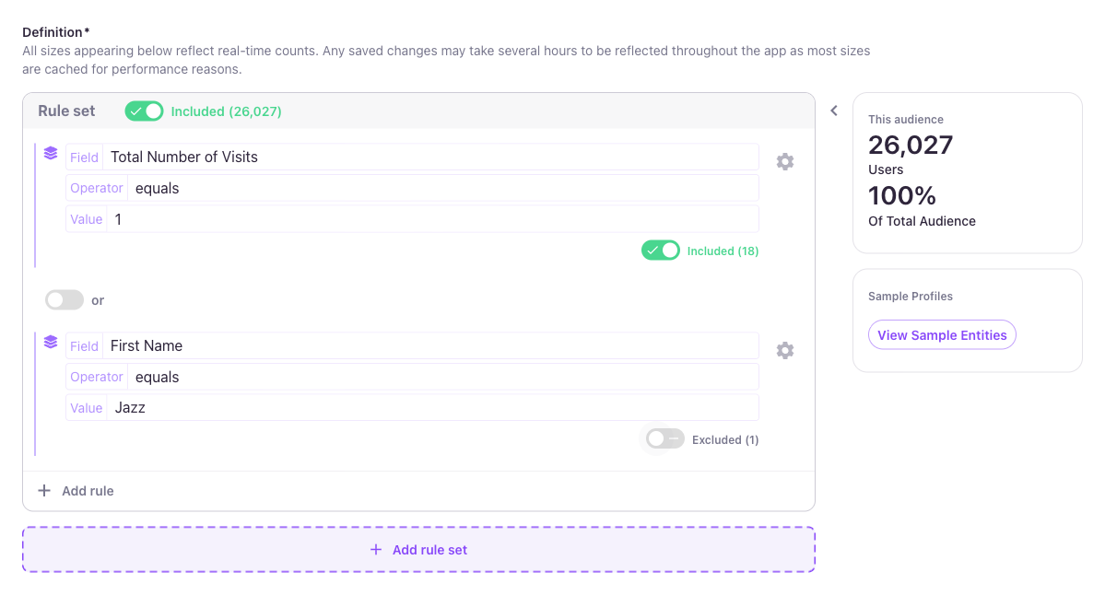Viewport: 1105px width, 595px height.
Task: Click the plus icon inside Add rule set
Action: [x=375, y=549]
